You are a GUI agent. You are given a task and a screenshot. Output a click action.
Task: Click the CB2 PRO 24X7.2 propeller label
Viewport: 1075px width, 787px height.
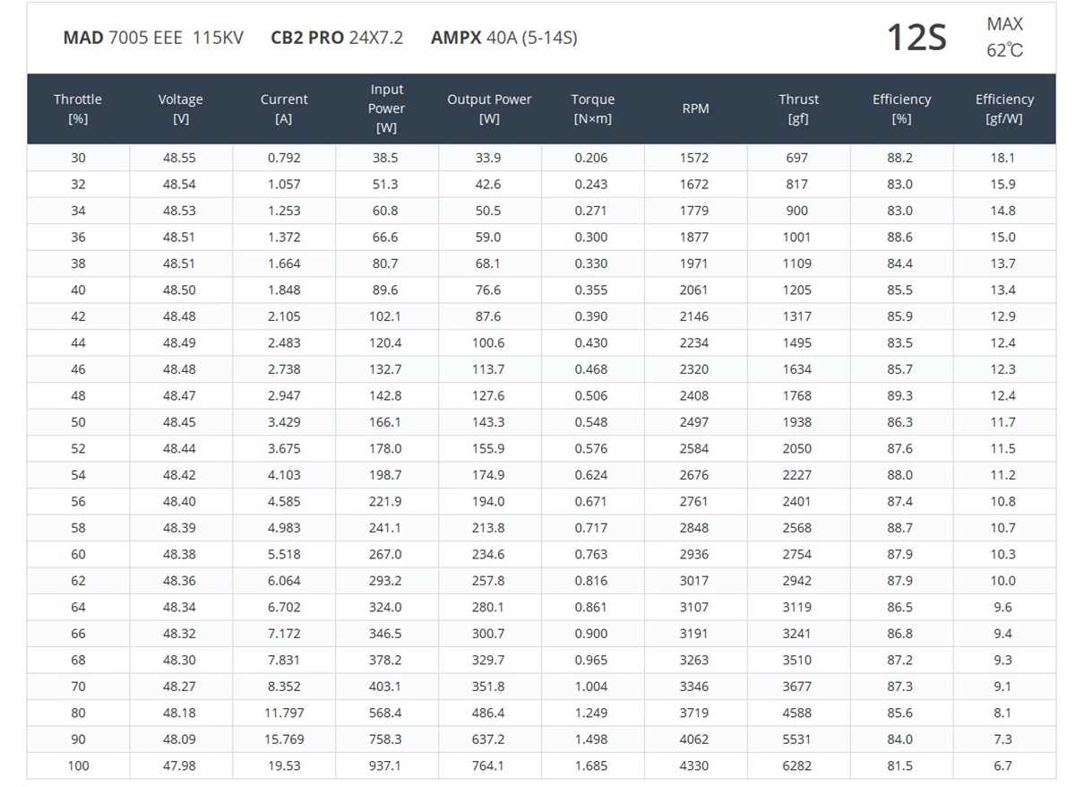click(x=337, y=38)
